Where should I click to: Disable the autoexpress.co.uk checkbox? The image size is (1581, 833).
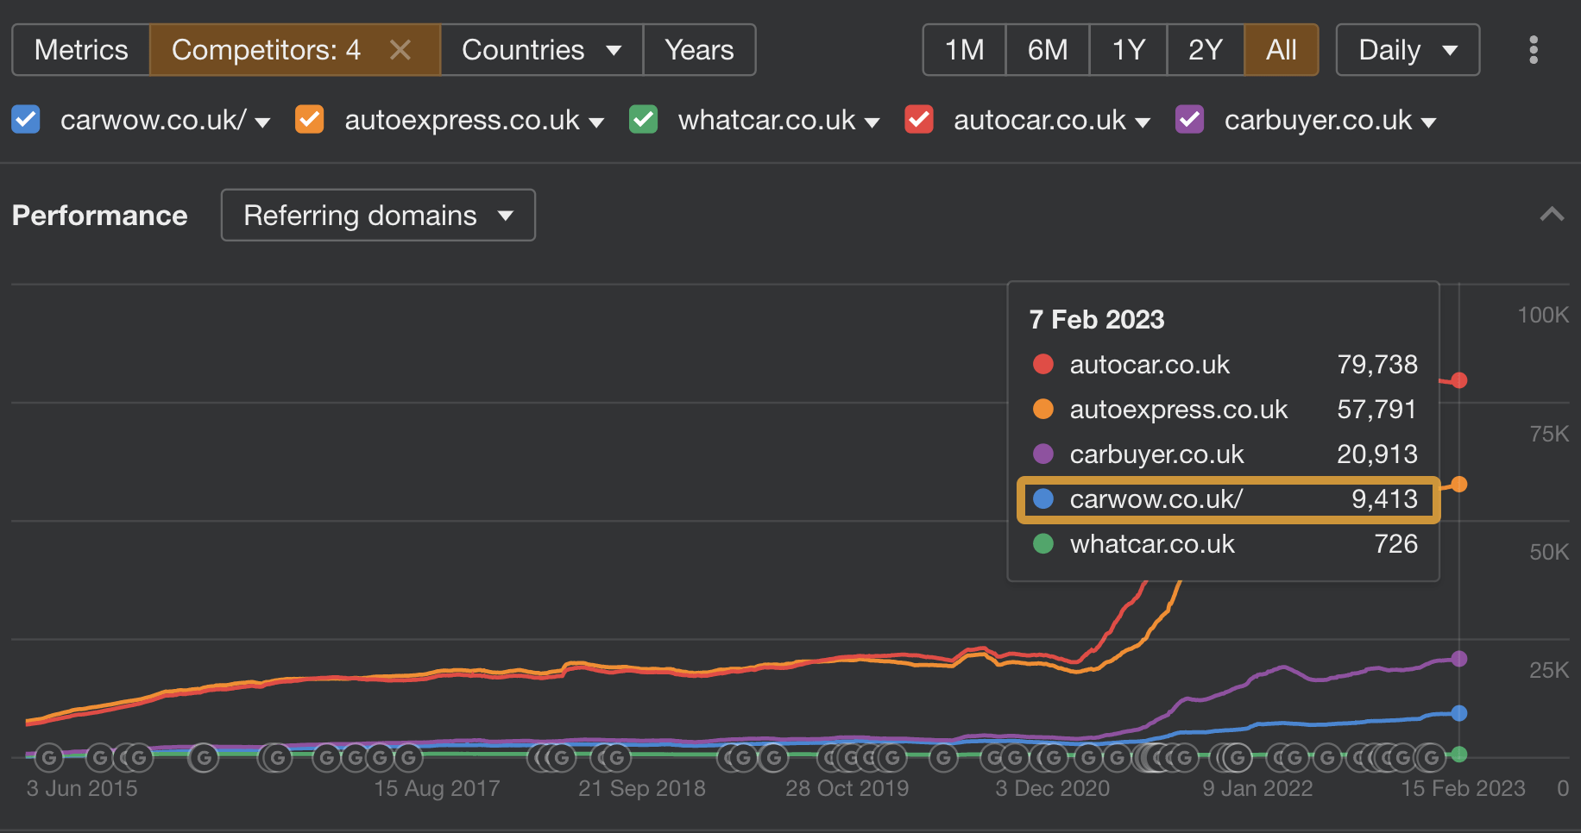pyautogui.click(x=309, y=120)
